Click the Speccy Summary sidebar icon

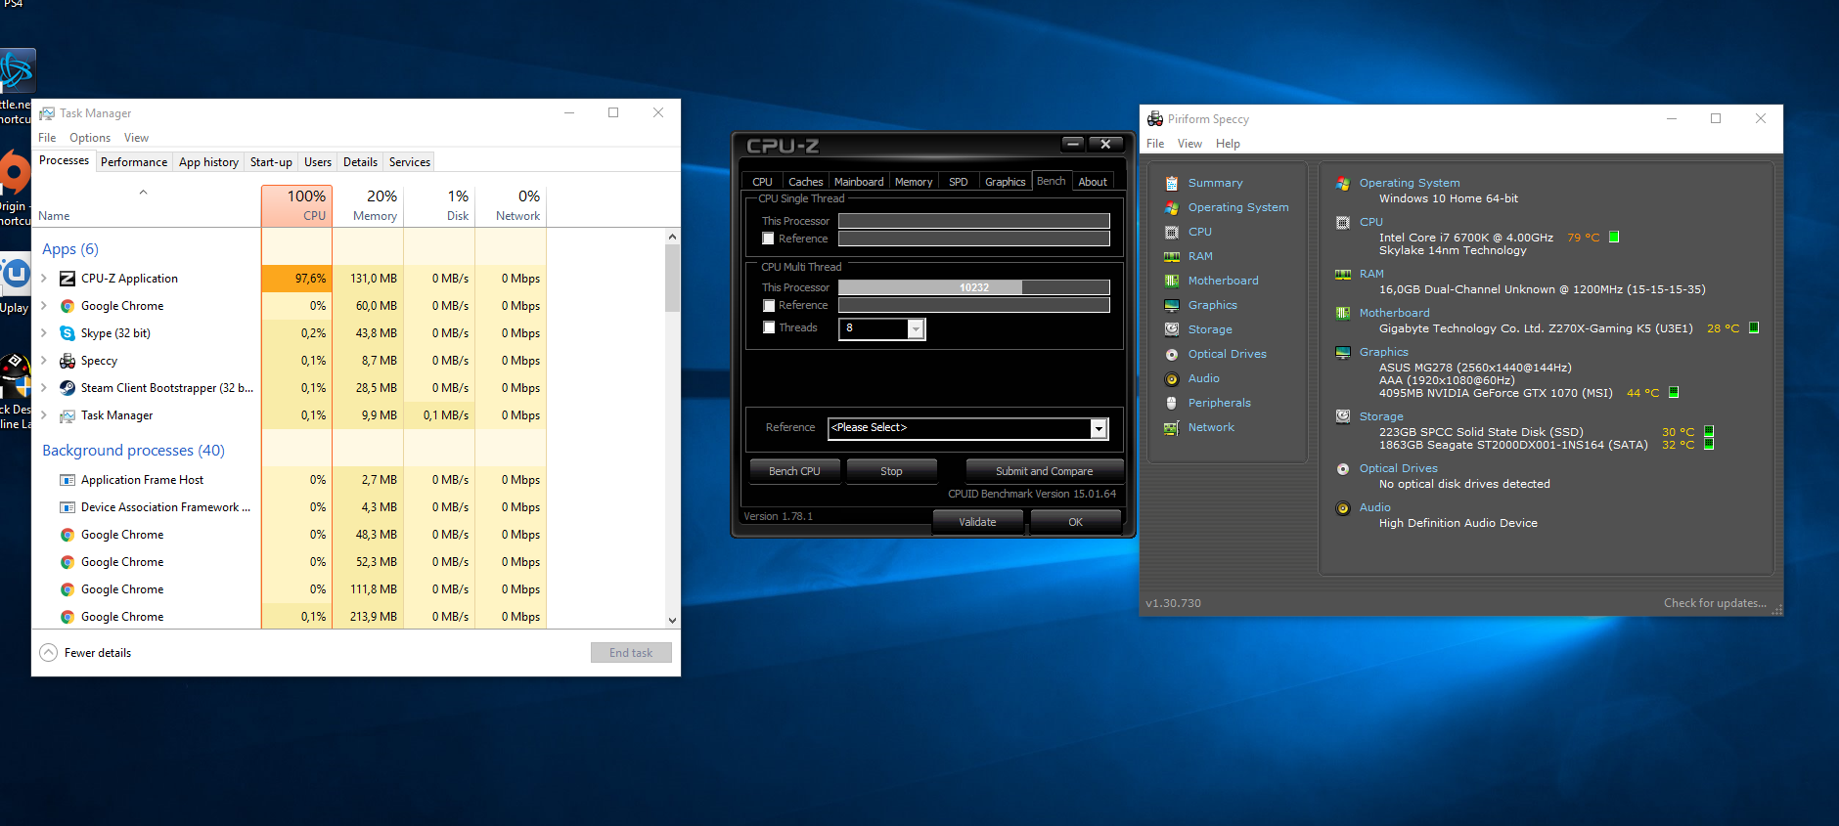coord(1171,183)
